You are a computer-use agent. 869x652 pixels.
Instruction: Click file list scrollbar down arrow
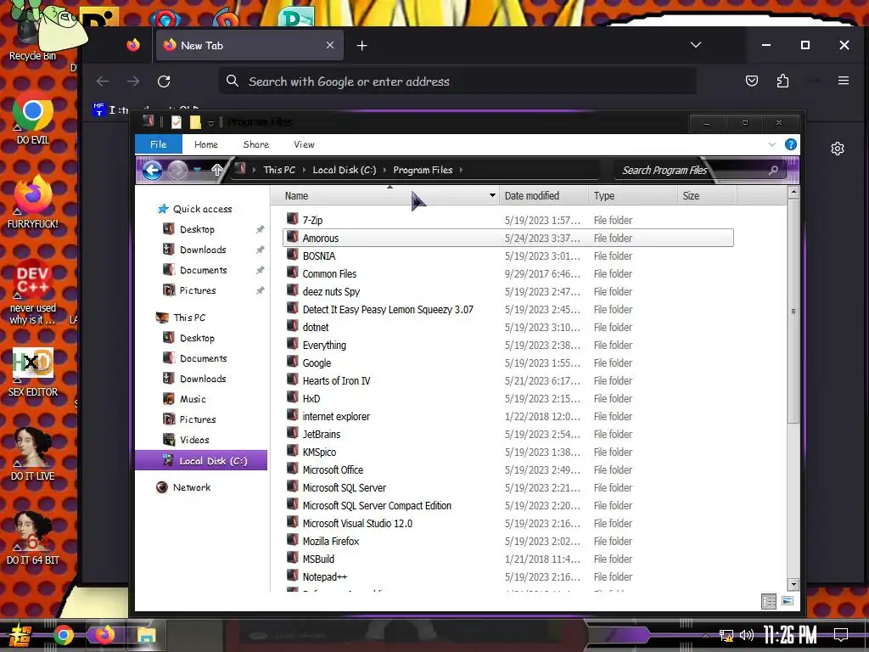[793, 584]
